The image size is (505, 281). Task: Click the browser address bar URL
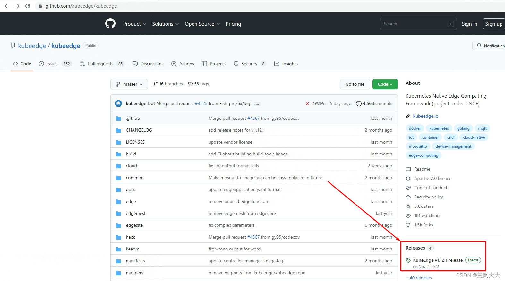click(x=81, y=6)
